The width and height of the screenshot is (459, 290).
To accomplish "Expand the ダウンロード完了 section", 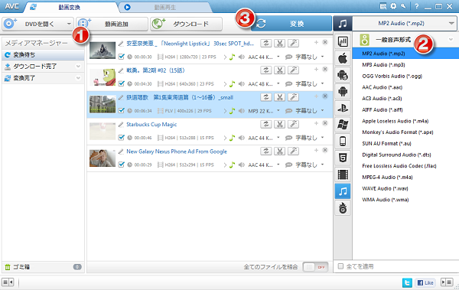I will click(78, 67).
